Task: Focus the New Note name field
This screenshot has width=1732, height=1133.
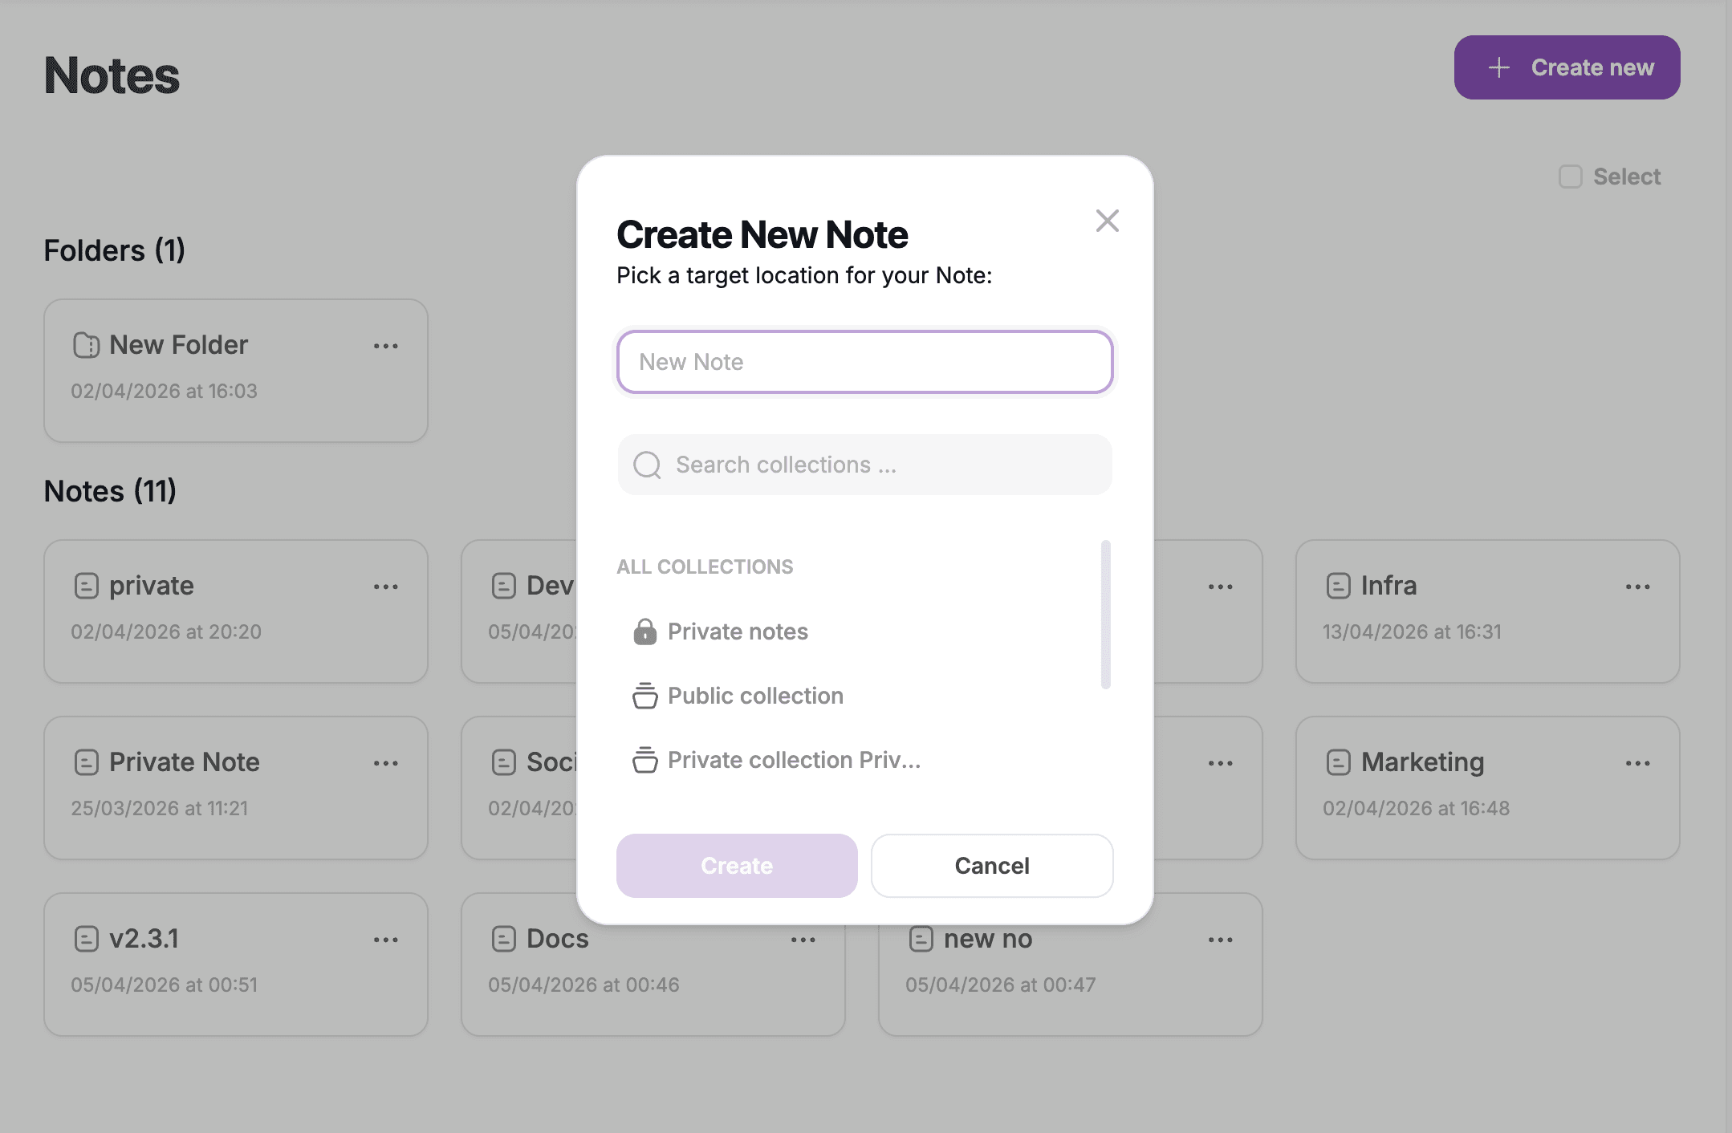Action: tap(864, 362)
